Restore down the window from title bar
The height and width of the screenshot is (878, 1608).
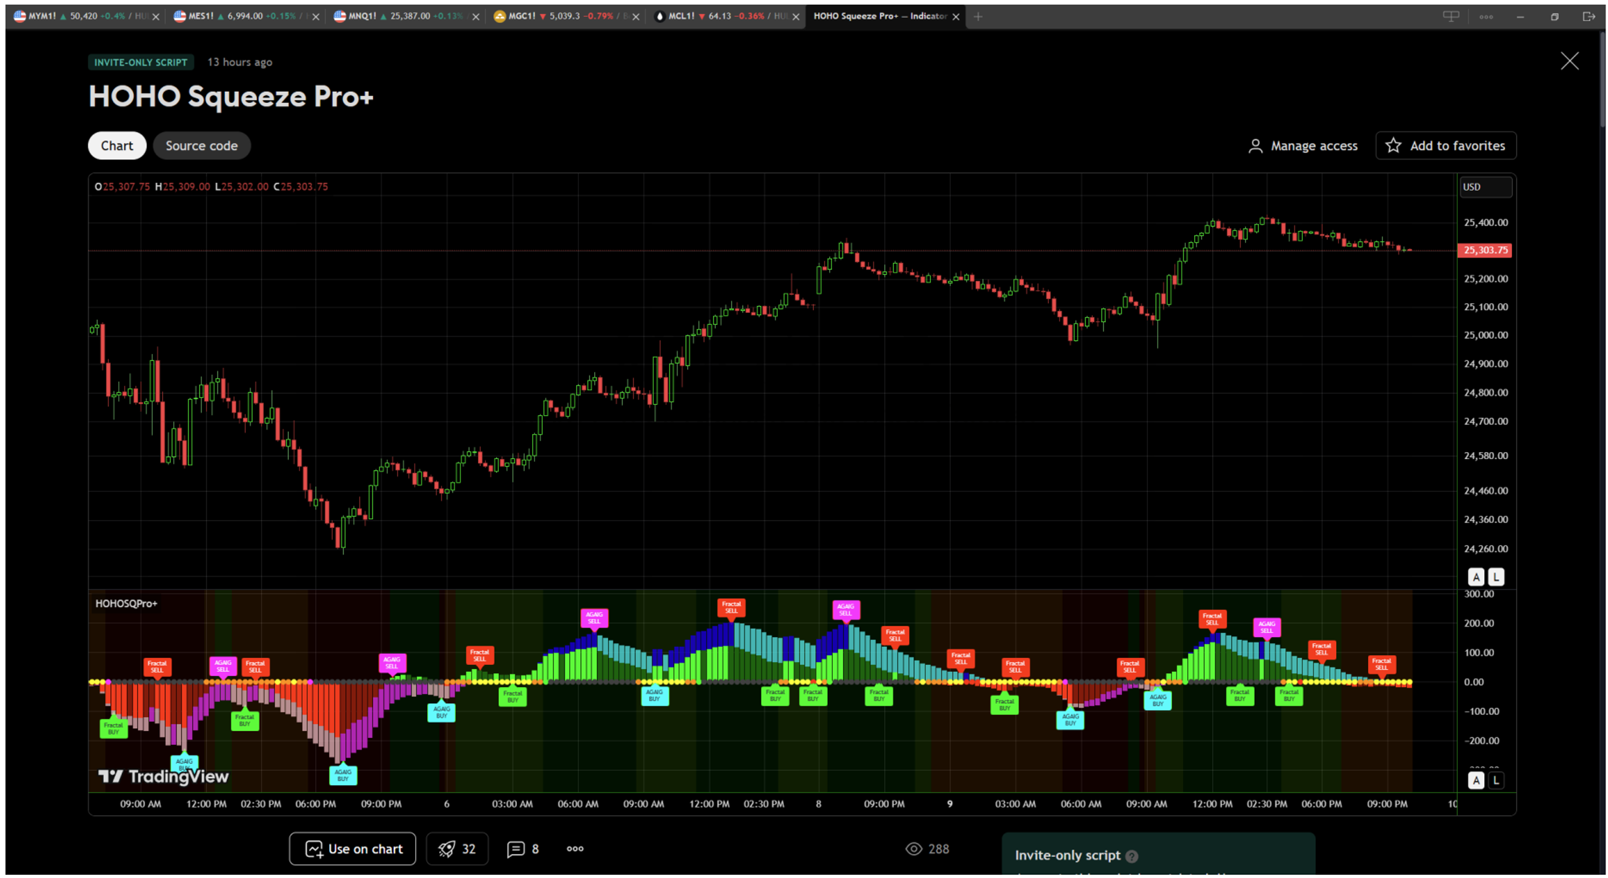[x=1555, y=17]
